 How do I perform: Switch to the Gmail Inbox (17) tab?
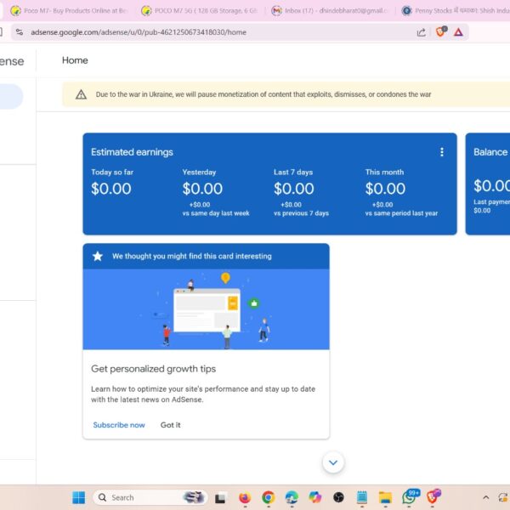point(330,11)
